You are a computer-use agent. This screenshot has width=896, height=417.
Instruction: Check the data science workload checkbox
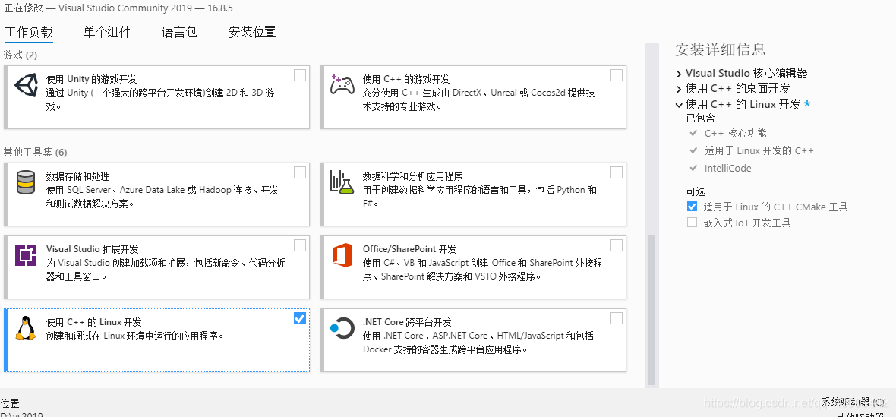pyautogui.click(x=616, y=172)
